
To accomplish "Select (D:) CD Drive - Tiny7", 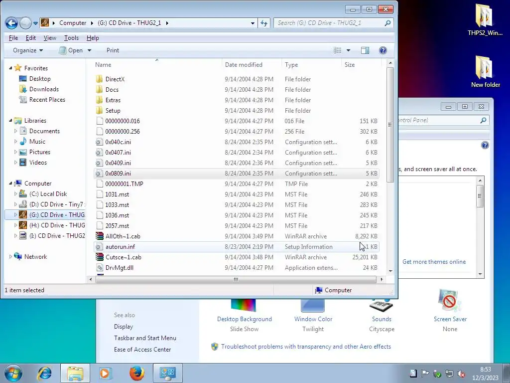I will click(52, 204).
